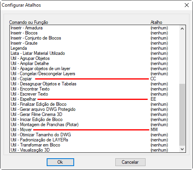Choose Util - Montagem de Pranchas (Plotar)
The width and height of the screenshot is (193, 170).
click(x=95, y=125)
